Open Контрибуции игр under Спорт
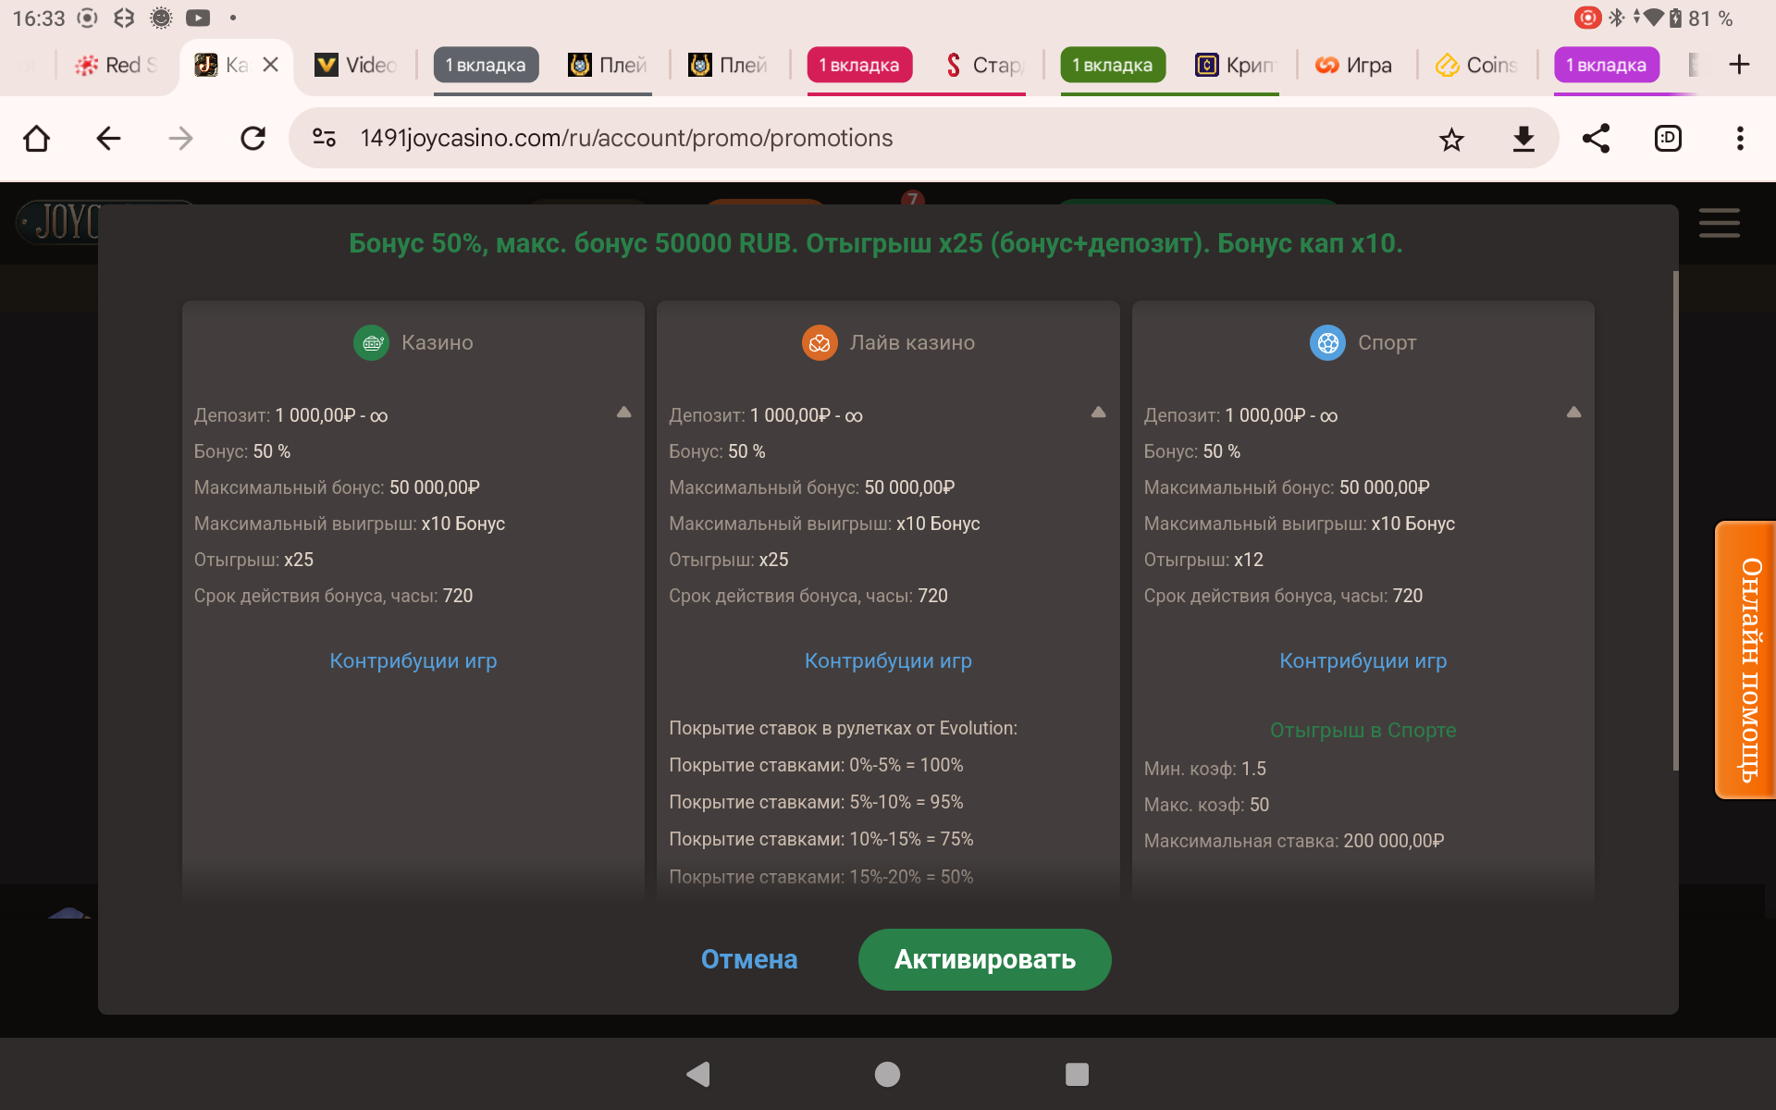The image size is (1776, 1110). coord(1363,660)
